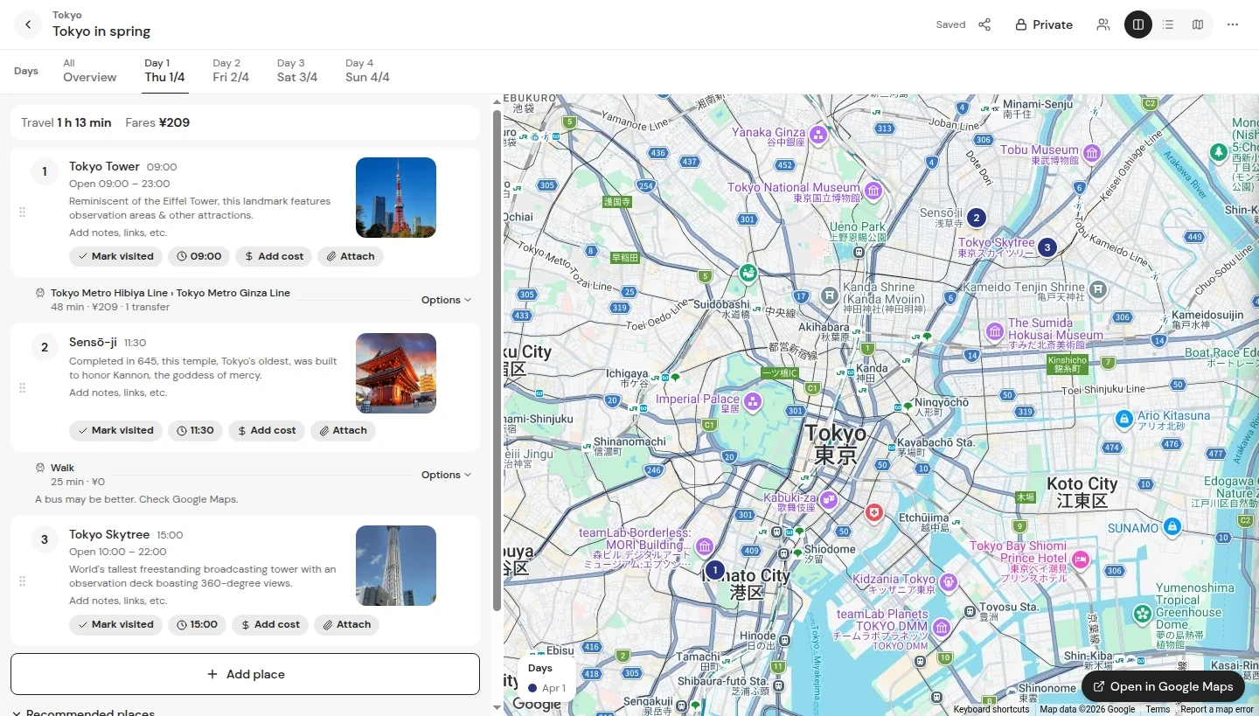Select the Day 1 Thu 1/4 tab
This screenshot has height=716, width=1259.
pos(164,71)
